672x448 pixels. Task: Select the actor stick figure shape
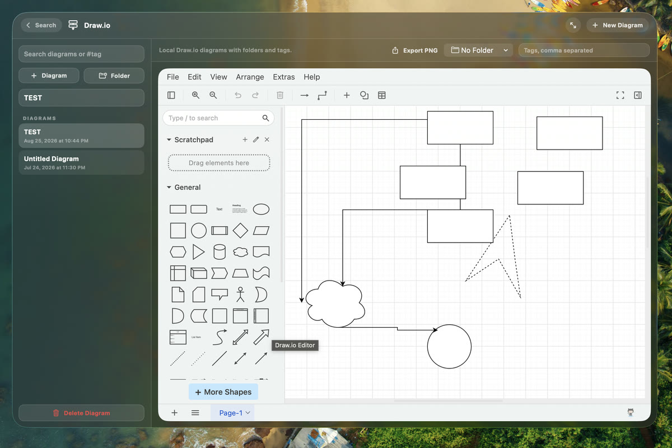coord(240,295)
